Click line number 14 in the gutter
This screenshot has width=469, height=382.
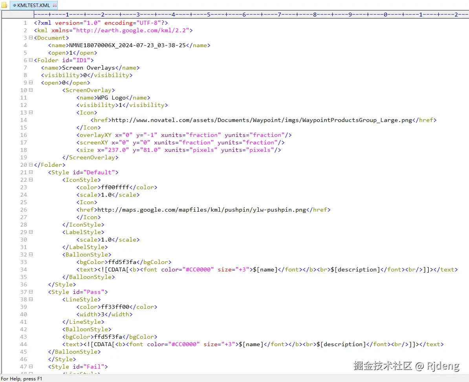click(x=23, y=120)
